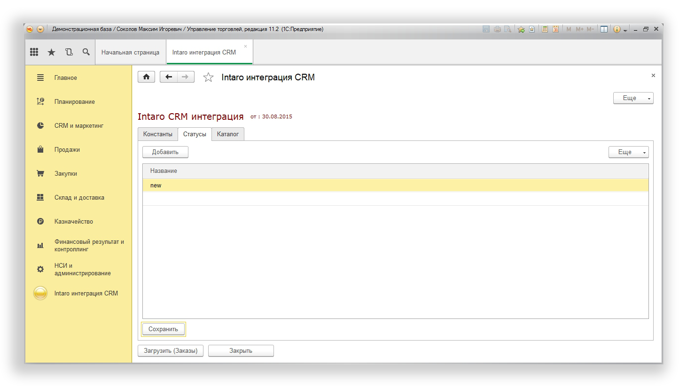Click the M memory button
Viewport: 687px width, 388px height.
point(569,29)
